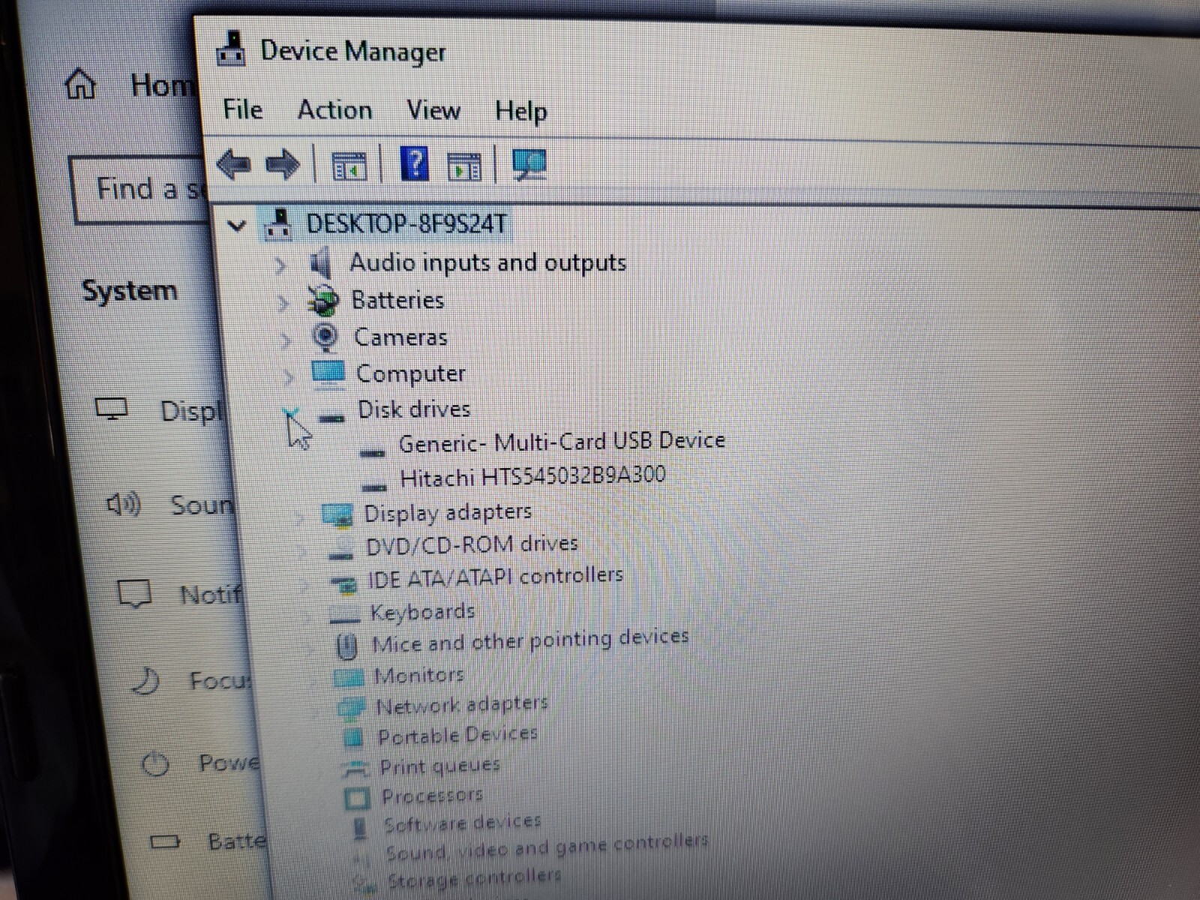Click the Computer category monitor icon
Image resolution: width=1200 pixels, height=900 pixels.
pyautogui.click(x=328, y=373)
